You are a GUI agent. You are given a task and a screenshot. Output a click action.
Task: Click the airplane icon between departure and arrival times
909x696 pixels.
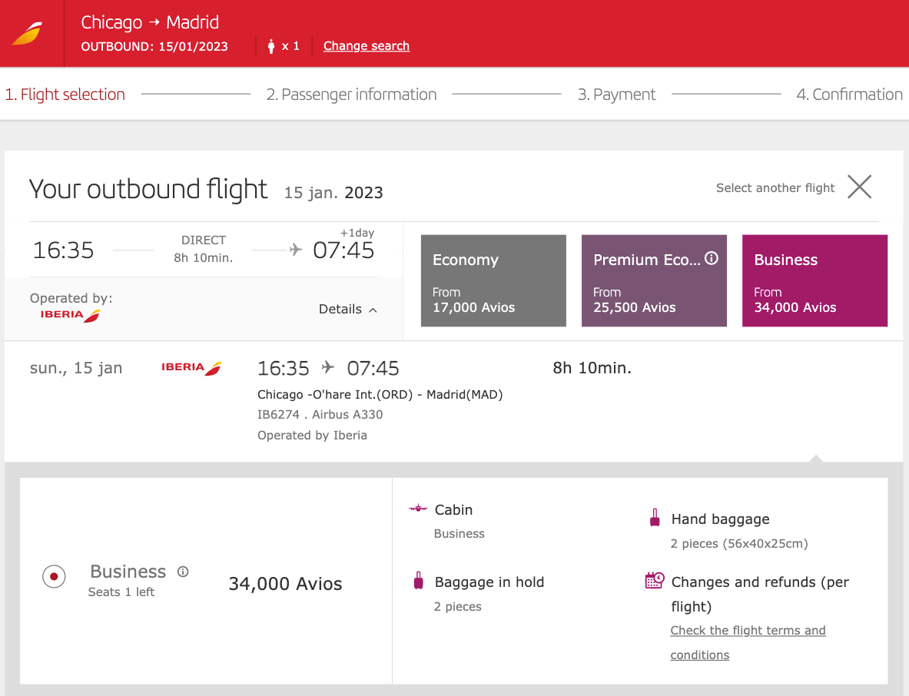(296, 250)
